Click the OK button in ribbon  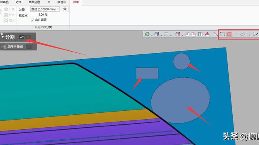(x=65, y=9)
